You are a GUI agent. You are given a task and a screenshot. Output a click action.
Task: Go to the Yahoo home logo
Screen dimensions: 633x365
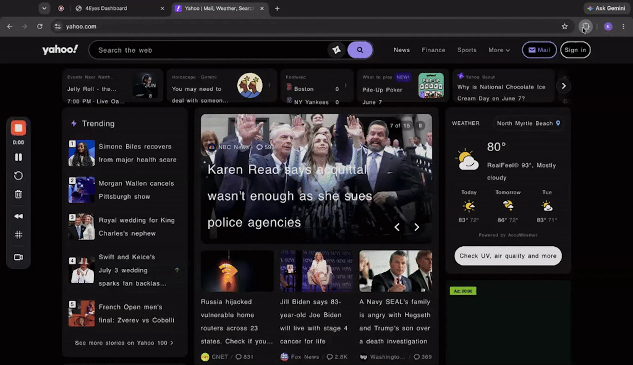coord(60,50)
